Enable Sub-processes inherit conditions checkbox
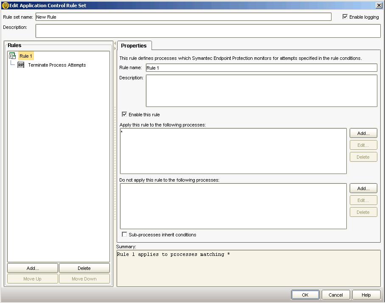This screenshot has height=303, width=385. point(124,235)
